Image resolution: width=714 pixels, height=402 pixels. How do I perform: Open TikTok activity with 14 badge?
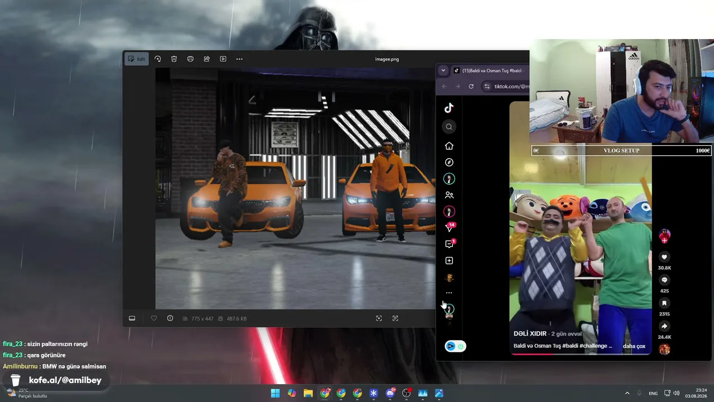pos(450,228)
